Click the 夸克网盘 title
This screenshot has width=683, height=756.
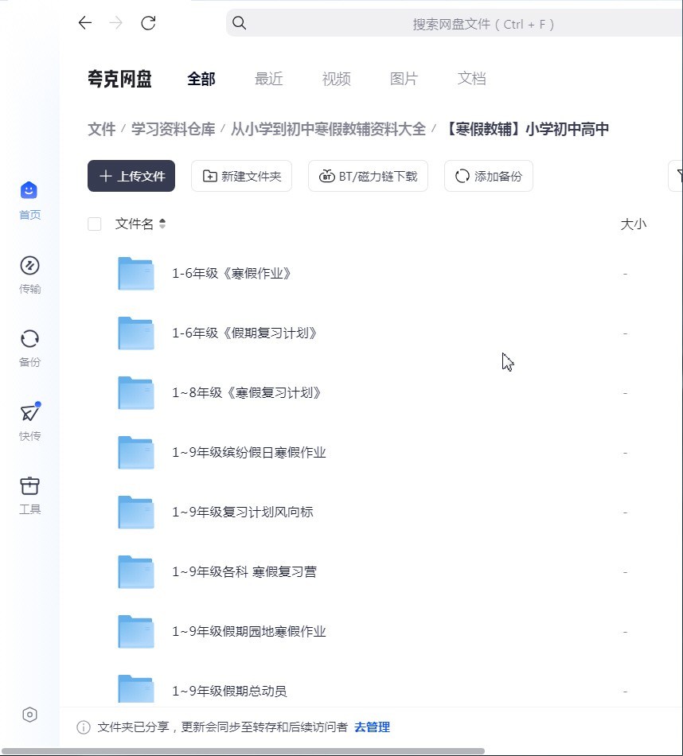click(119, 79)
